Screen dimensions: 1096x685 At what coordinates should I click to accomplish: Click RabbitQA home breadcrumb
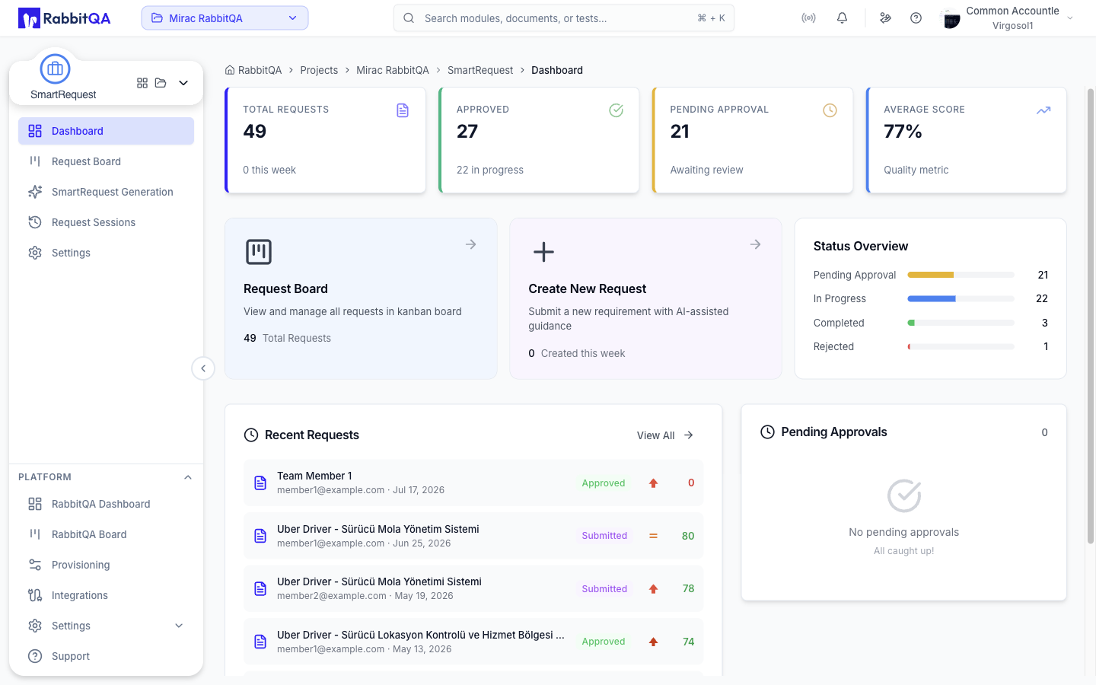coord(253,70)
